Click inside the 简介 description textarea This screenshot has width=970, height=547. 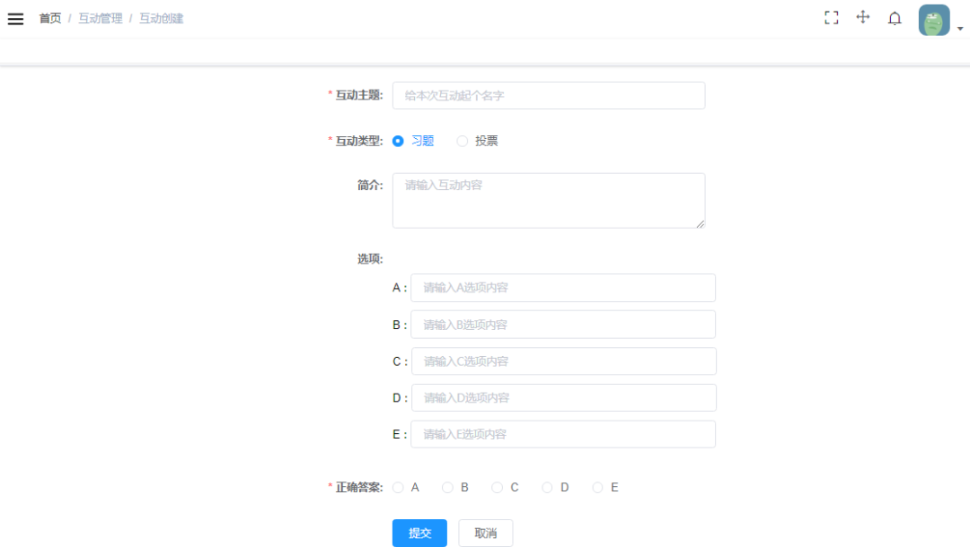click(x=548, y=200)
